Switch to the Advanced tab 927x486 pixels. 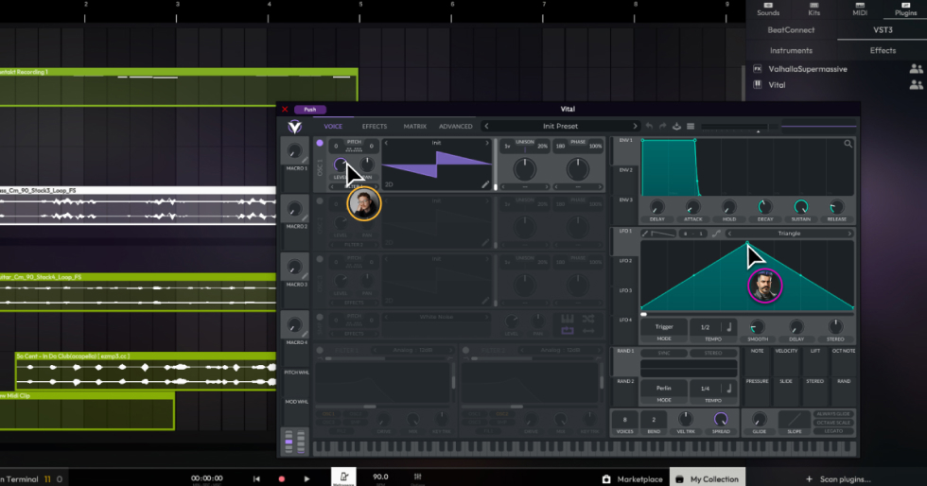[x=456, y=127]
